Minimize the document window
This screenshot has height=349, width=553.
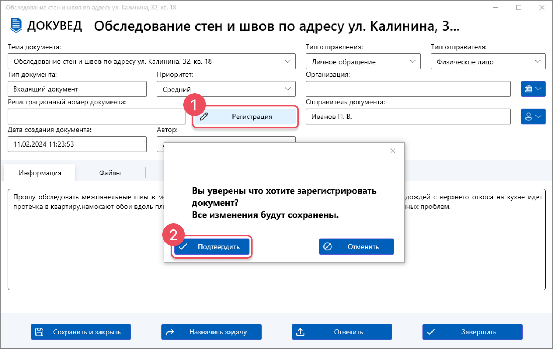pyautogui.click(x=496, y=8)
